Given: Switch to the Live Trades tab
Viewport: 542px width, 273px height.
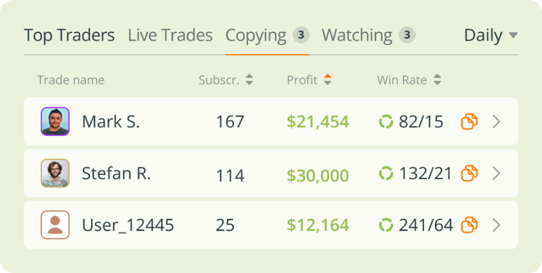Looking at the screenshot, I should (x=171, y=35).
